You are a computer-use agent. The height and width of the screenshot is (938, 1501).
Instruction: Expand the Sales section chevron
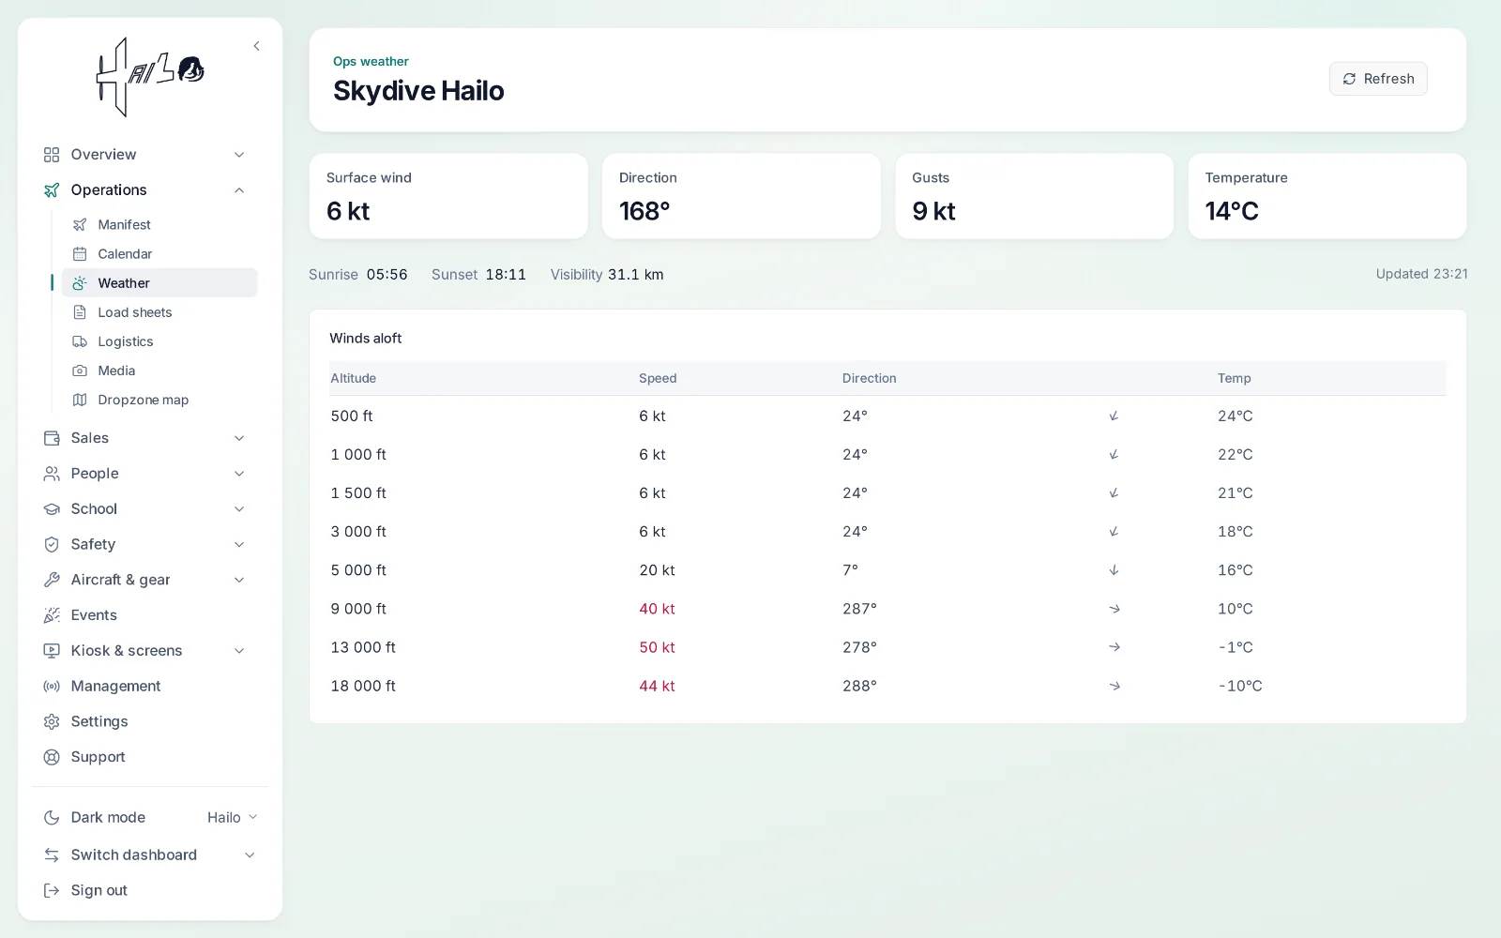pyautogui.click(x=239, y=438)
